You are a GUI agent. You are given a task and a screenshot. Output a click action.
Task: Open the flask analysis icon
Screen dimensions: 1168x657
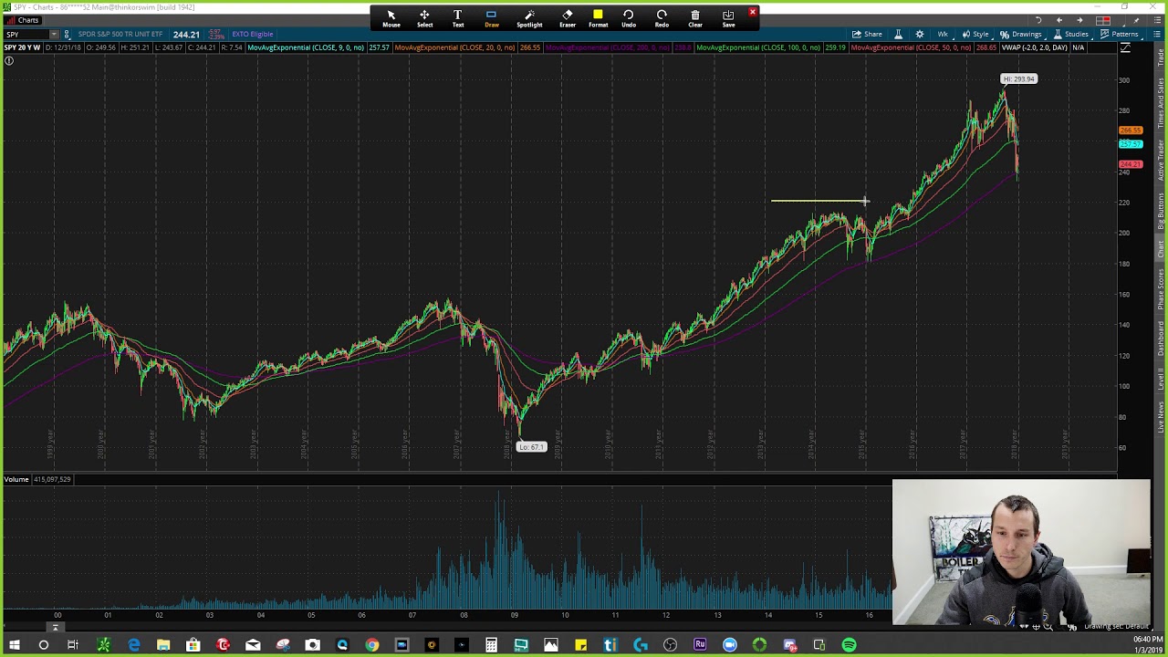(x=898, y=34)
